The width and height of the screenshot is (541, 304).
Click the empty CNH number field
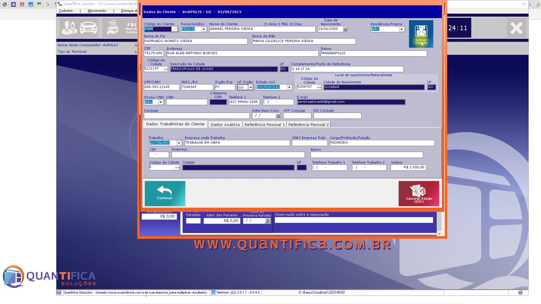pyautogui.click(x=187, y=102)
